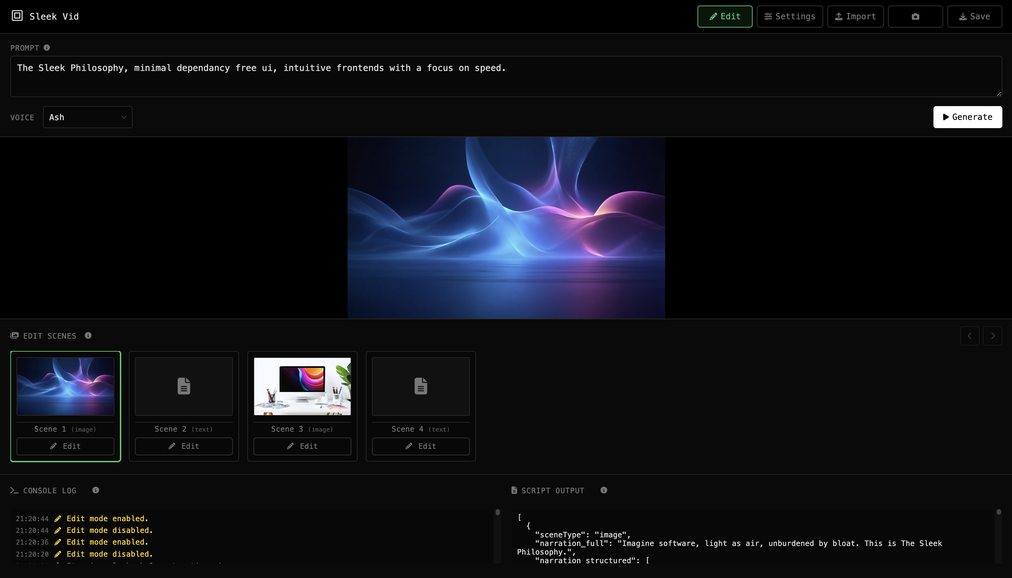Click the info icon next to Console Log
Image resolution: width=1012 pixels, height=578 pixels.
point(95,490)
